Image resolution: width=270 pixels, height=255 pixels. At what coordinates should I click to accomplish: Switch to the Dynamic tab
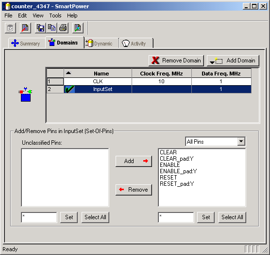tap(101, 44)
